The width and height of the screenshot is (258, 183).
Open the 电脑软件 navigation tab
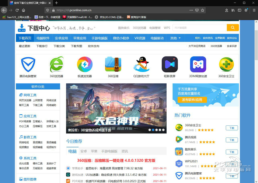pos(43,38)
